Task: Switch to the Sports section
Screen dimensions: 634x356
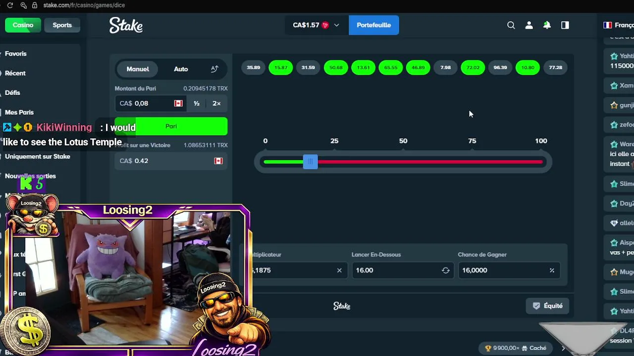Action: 62,25
